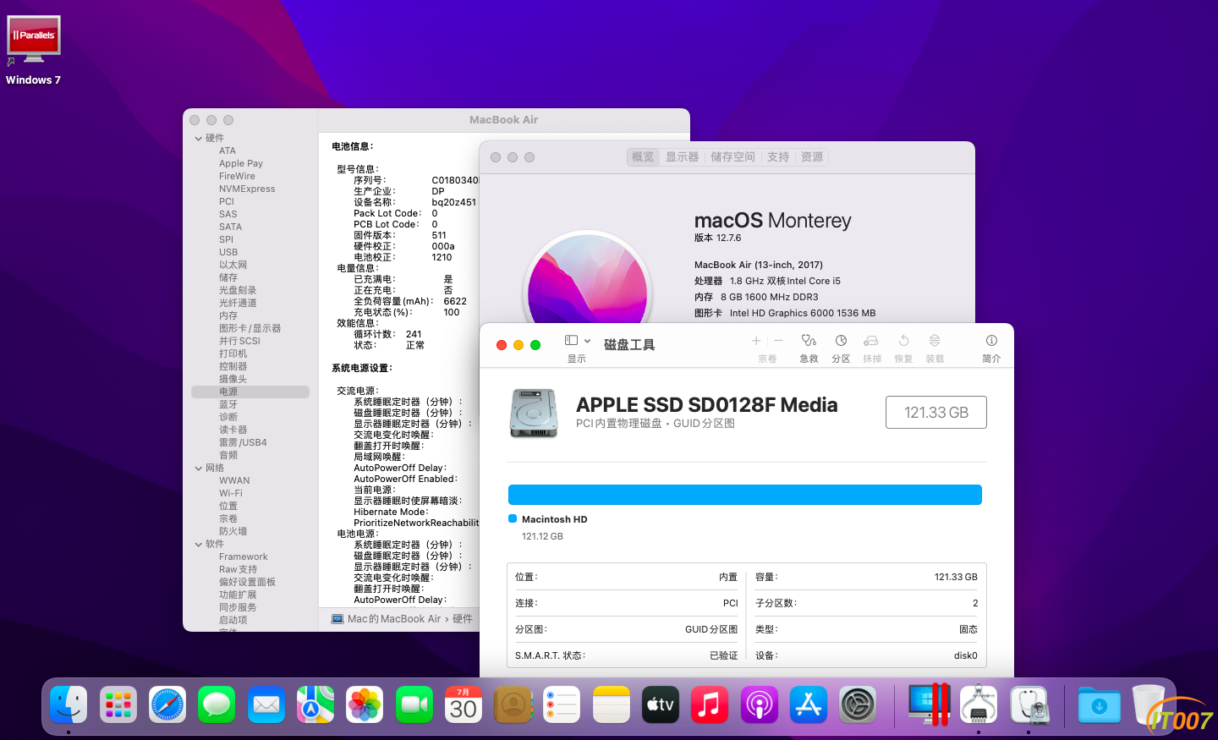Open Notes from the Dock
The width and height of the screenshot is (1218, 740).
pyautogui.click(x=612, y=704)
